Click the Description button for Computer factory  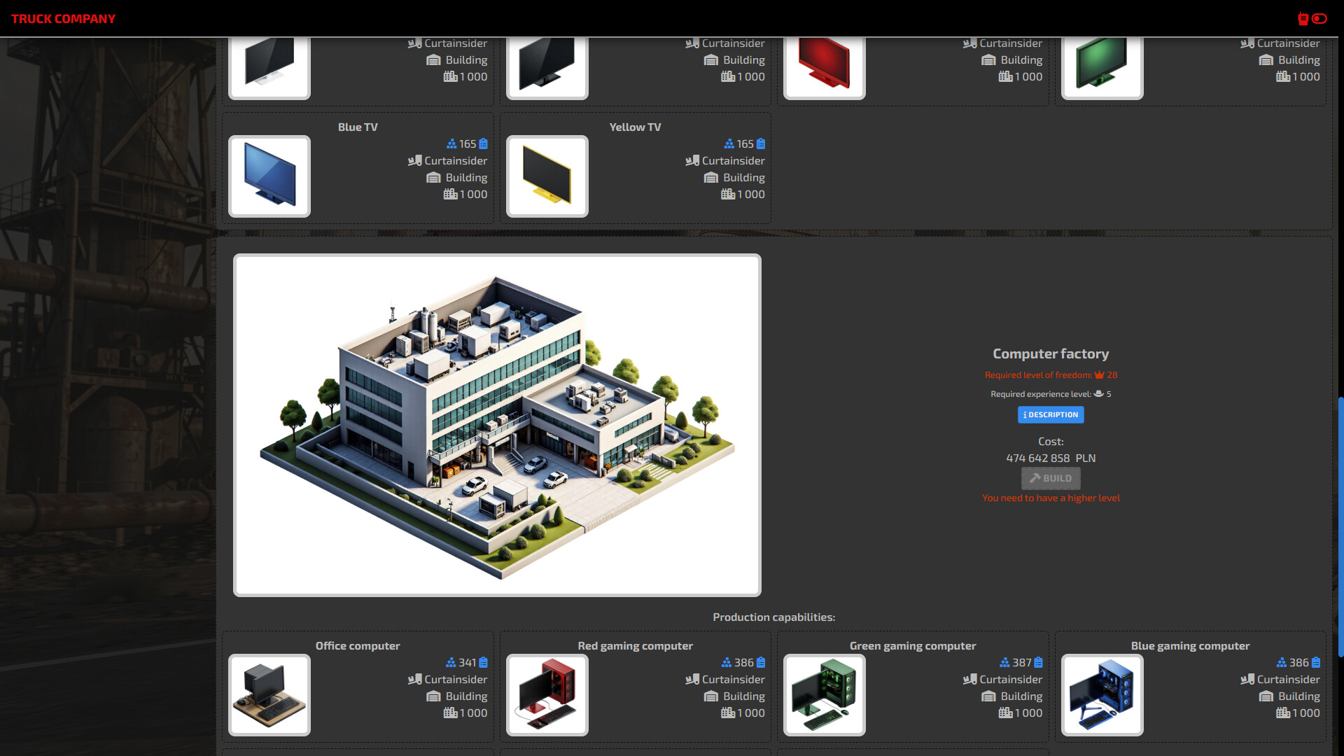click(1050, 414)
